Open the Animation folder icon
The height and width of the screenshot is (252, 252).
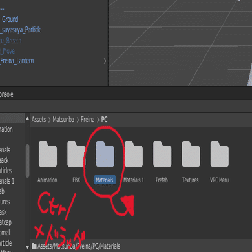(48, 154)
